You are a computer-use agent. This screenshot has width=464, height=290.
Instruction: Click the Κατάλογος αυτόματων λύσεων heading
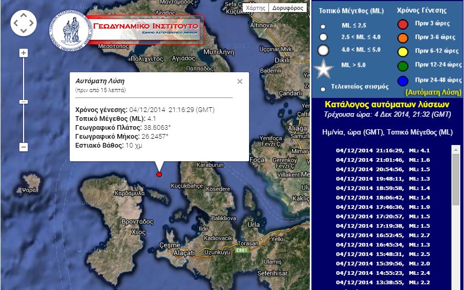point(387,104)
